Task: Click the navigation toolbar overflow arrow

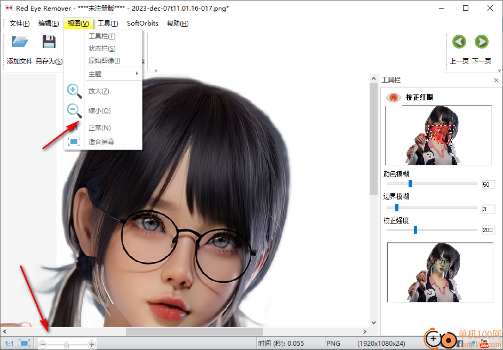Action: click(x=499, y=70)
